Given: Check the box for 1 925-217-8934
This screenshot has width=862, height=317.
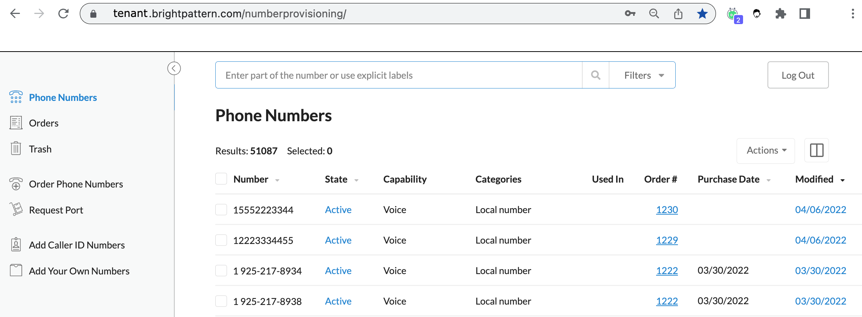Looking at the screenshot, I should [x=221, y=270].
